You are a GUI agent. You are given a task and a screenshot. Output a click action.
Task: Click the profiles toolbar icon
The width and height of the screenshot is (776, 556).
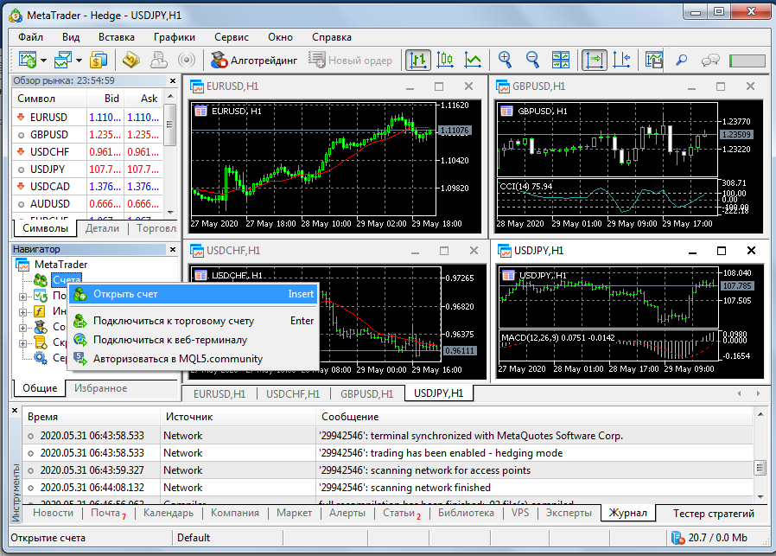tap(63, 60)
